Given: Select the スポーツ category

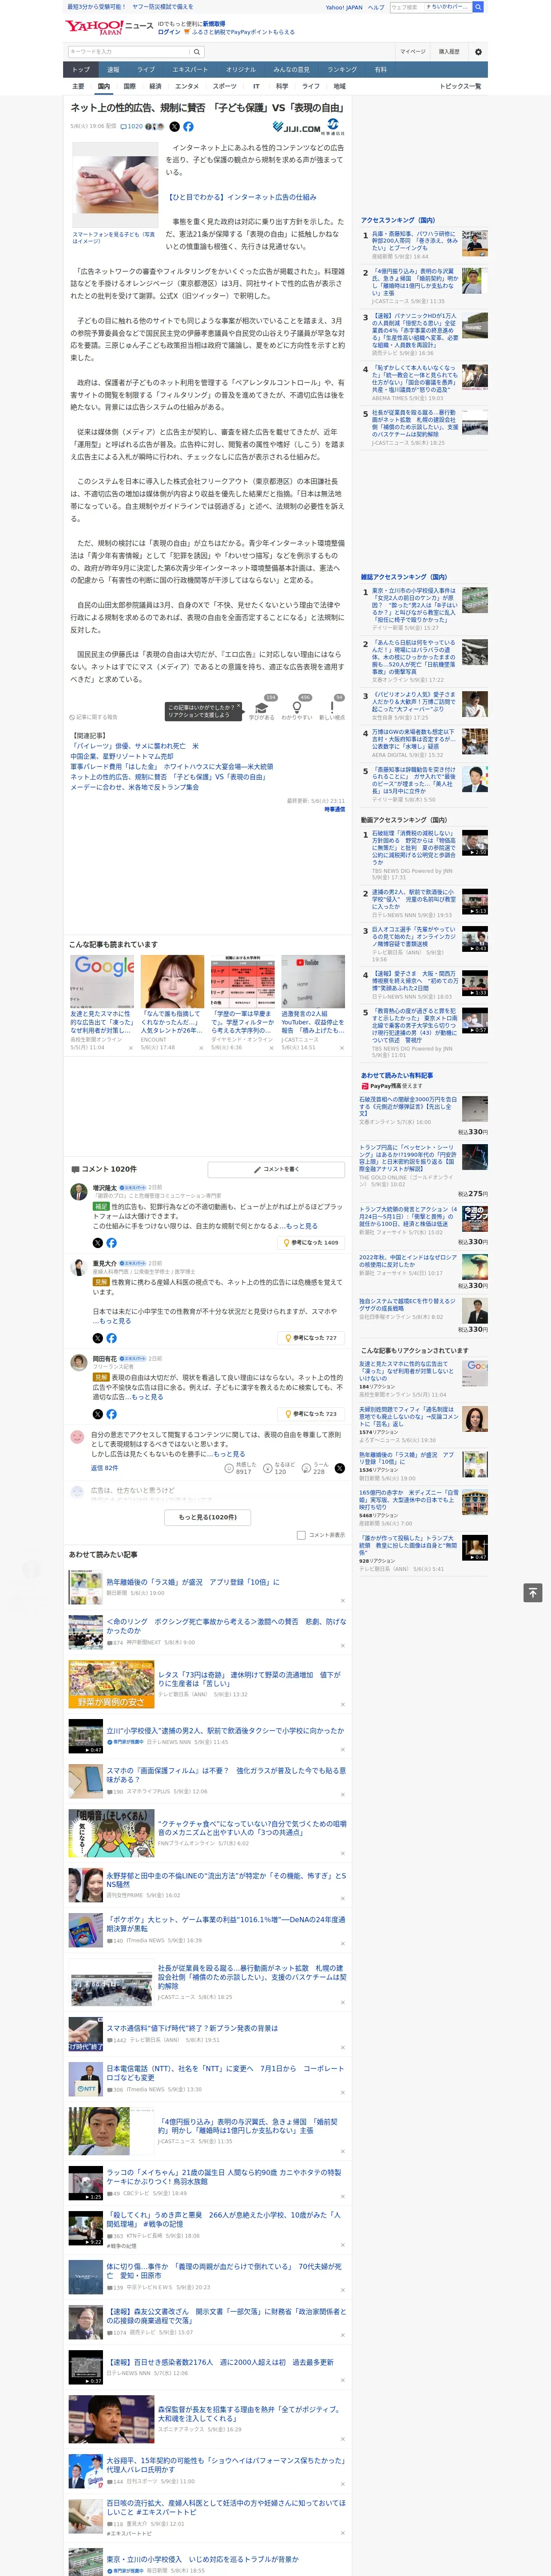Looking at the screenshot, I should pyautogui.click(x=225, y=86).
